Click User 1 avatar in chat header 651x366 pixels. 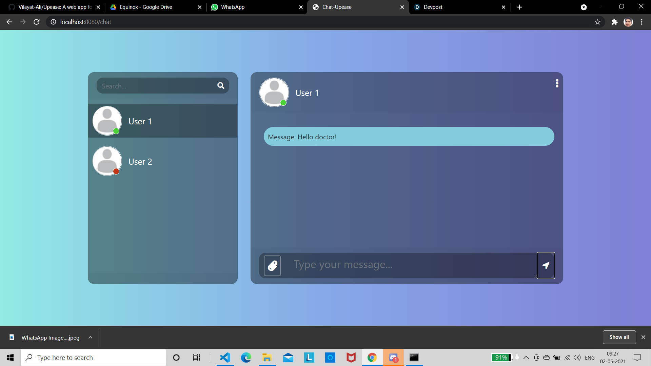[274, 92]
